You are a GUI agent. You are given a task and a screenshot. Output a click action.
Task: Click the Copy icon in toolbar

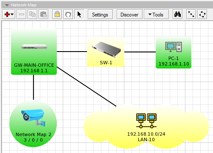32,14
